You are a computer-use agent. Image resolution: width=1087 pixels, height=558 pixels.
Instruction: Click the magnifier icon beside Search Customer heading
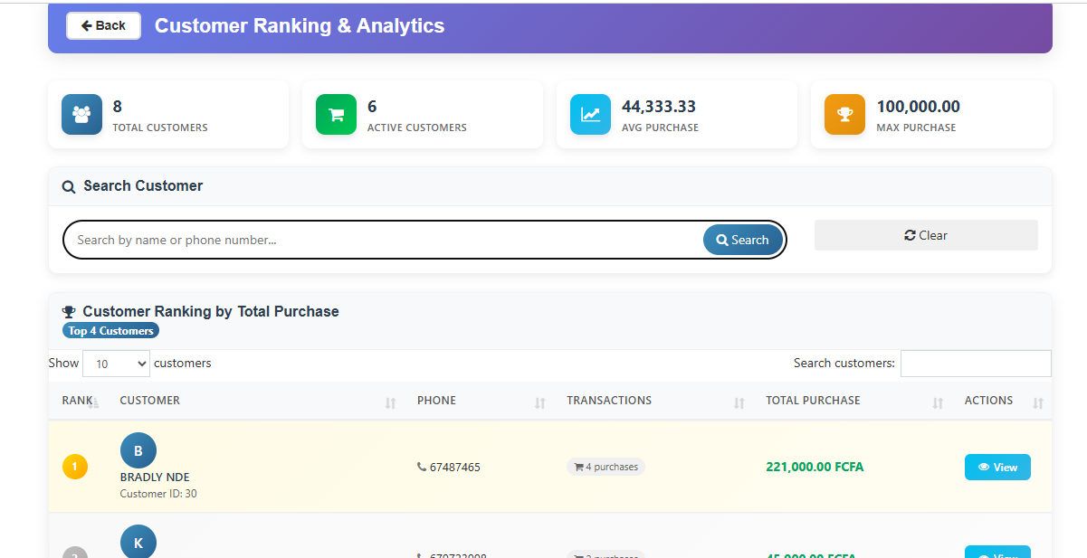(69, 186)
